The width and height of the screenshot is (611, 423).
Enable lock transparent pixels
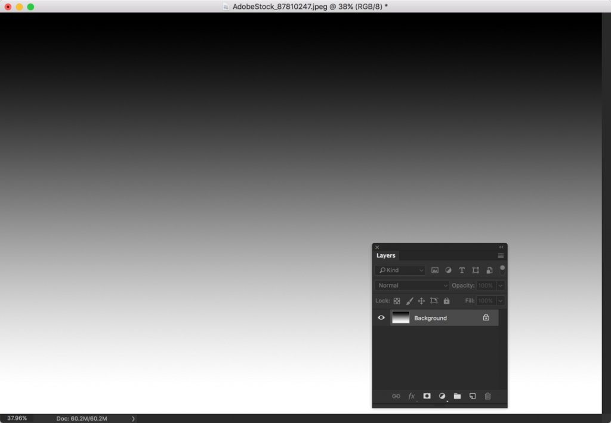397,301
